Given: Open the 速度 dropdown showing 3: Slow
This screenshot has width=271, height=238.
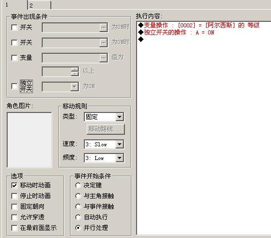Looking at the screenshot, I should tap(119, 144).
